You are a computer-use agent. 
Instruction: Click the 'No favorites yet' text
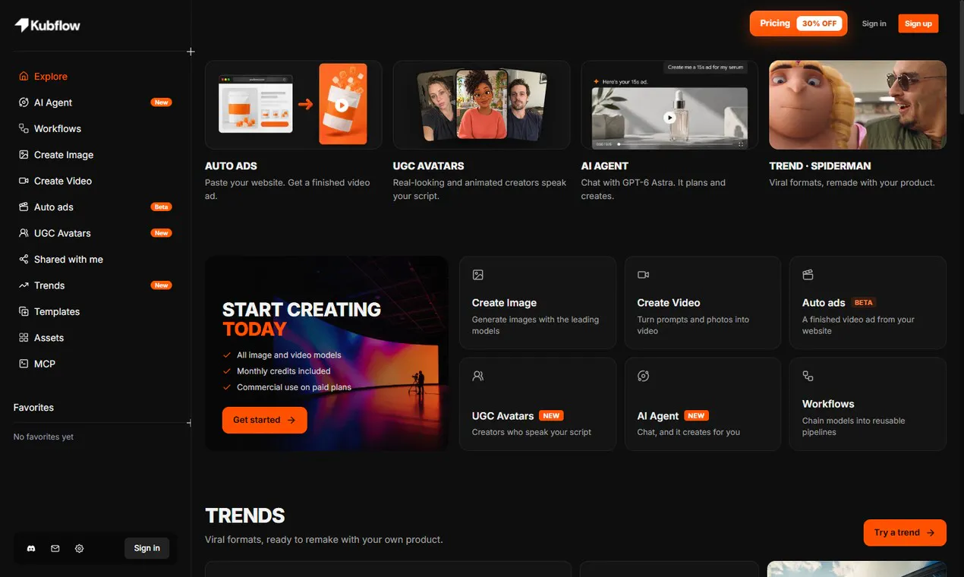(43, 437)
